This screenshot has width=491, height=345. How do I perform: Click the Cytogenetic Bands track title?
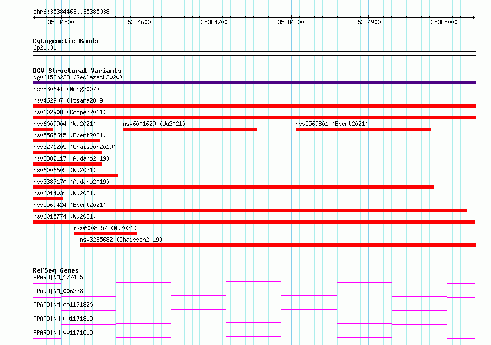tap(66, 41)
